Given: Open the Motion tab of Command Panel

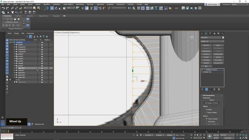Looking at the screenshot, I should [x=214, y=33].
